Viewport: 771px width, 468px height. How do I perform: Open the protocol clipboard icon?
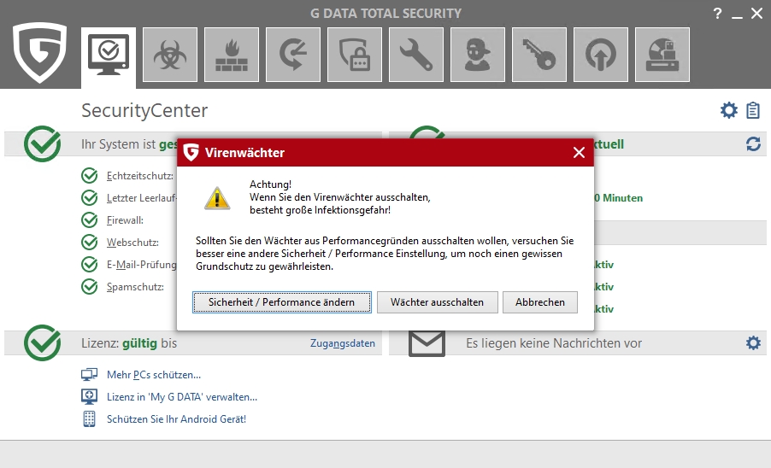753,110
